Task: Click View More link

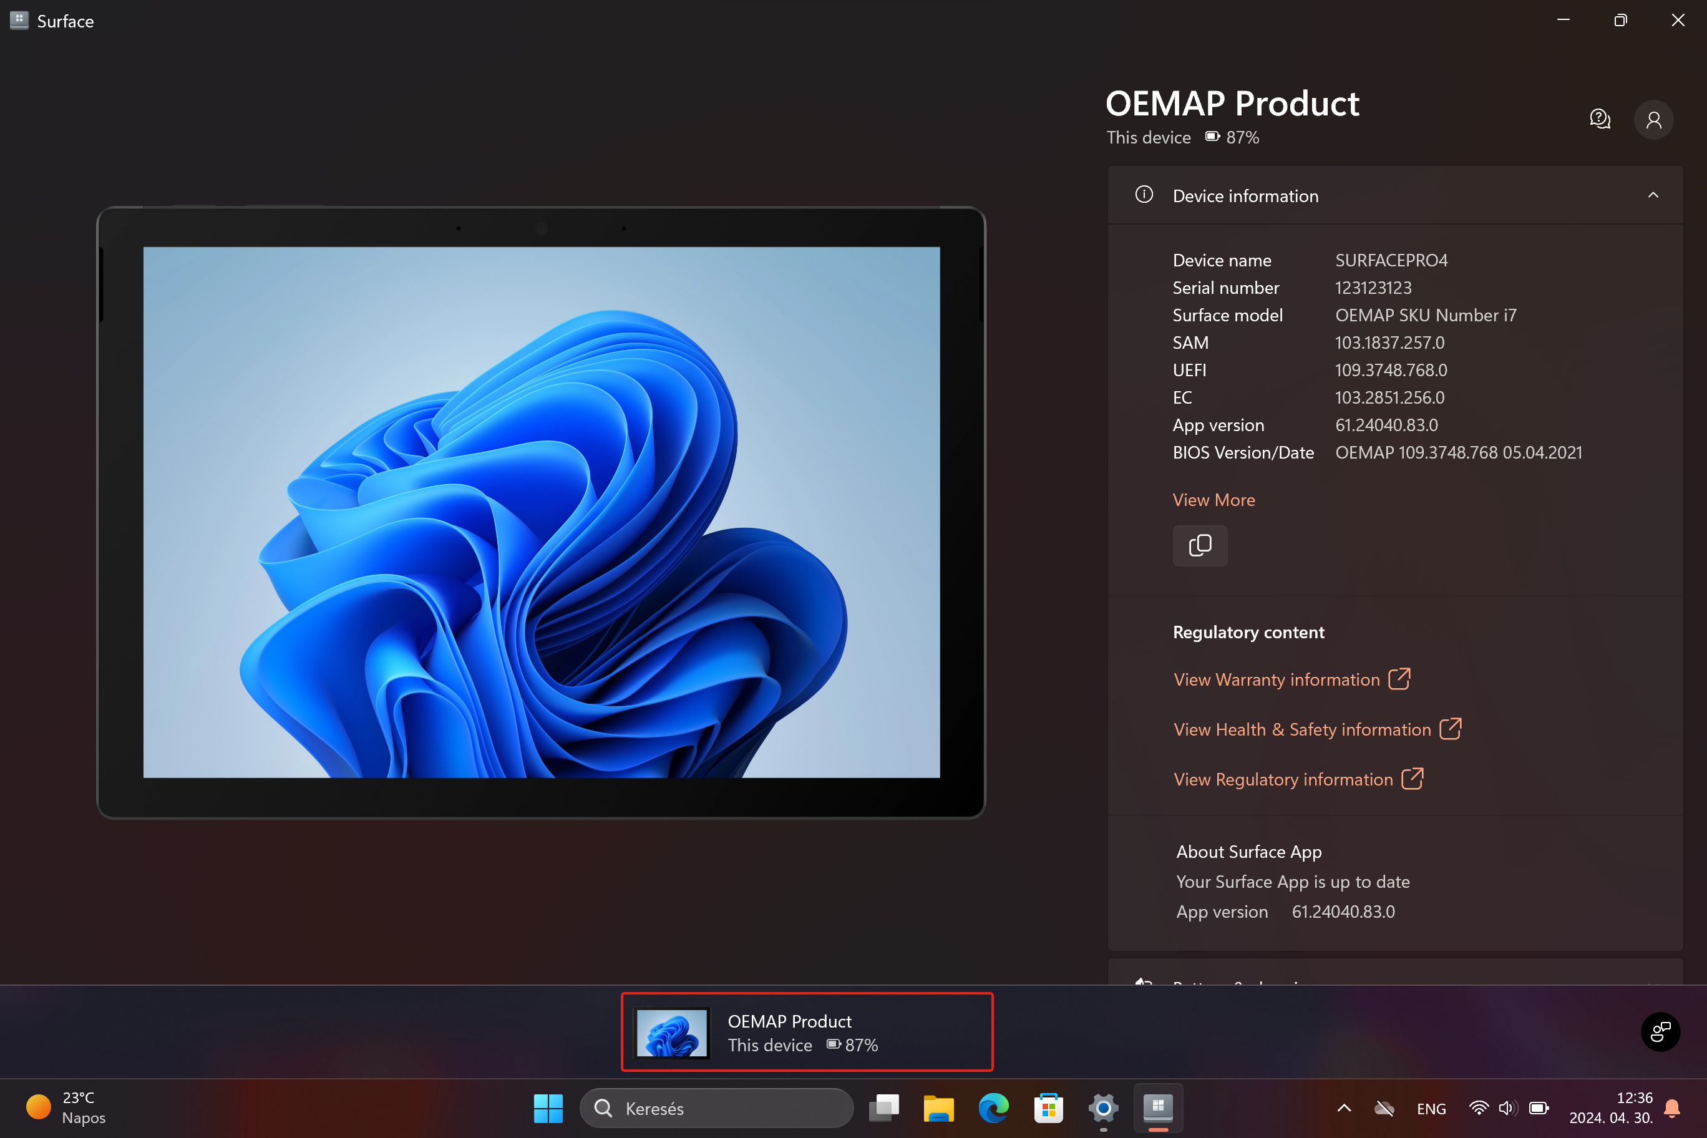Action: [1213, 500]
